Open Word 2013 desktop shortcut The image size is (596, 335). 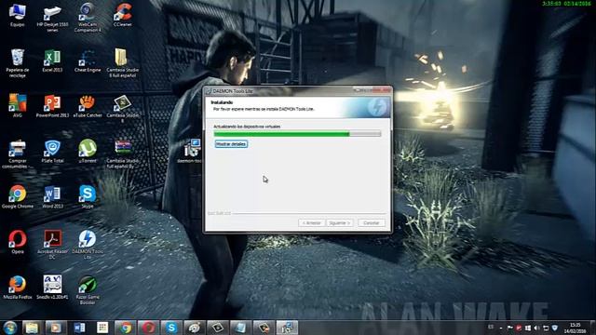(x=52, y=196)
